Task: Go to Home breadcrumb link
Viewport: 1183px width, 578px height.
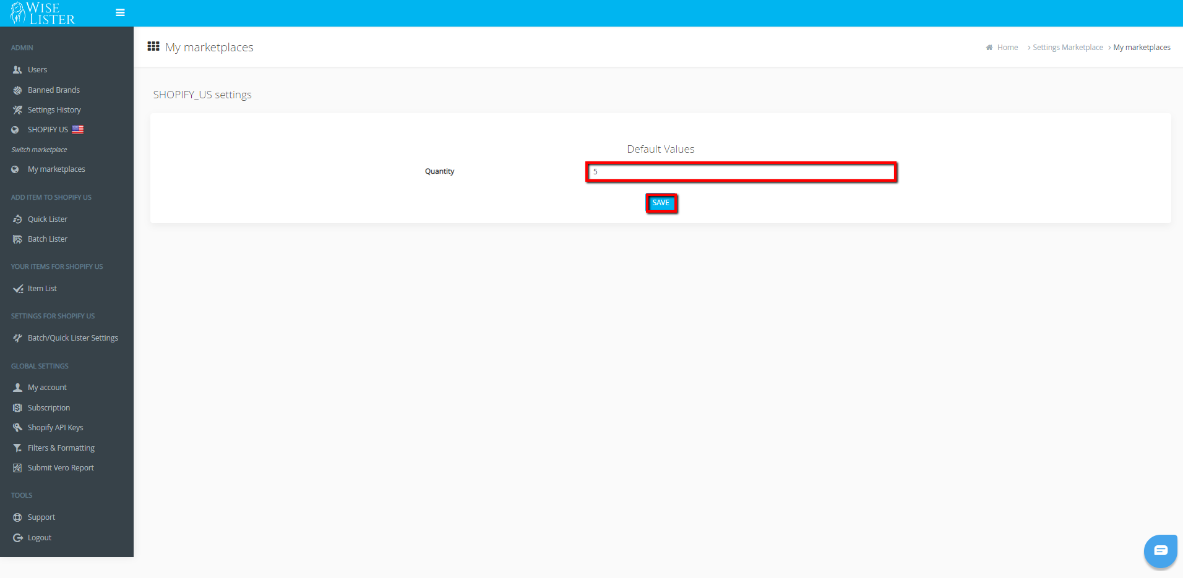Action: pyautogui.click(x=1007, y=48)
